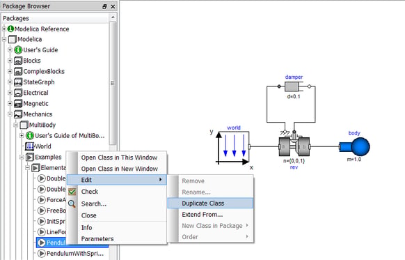
Task: Undock the Package Browser panel
Action: coord(104,6)
